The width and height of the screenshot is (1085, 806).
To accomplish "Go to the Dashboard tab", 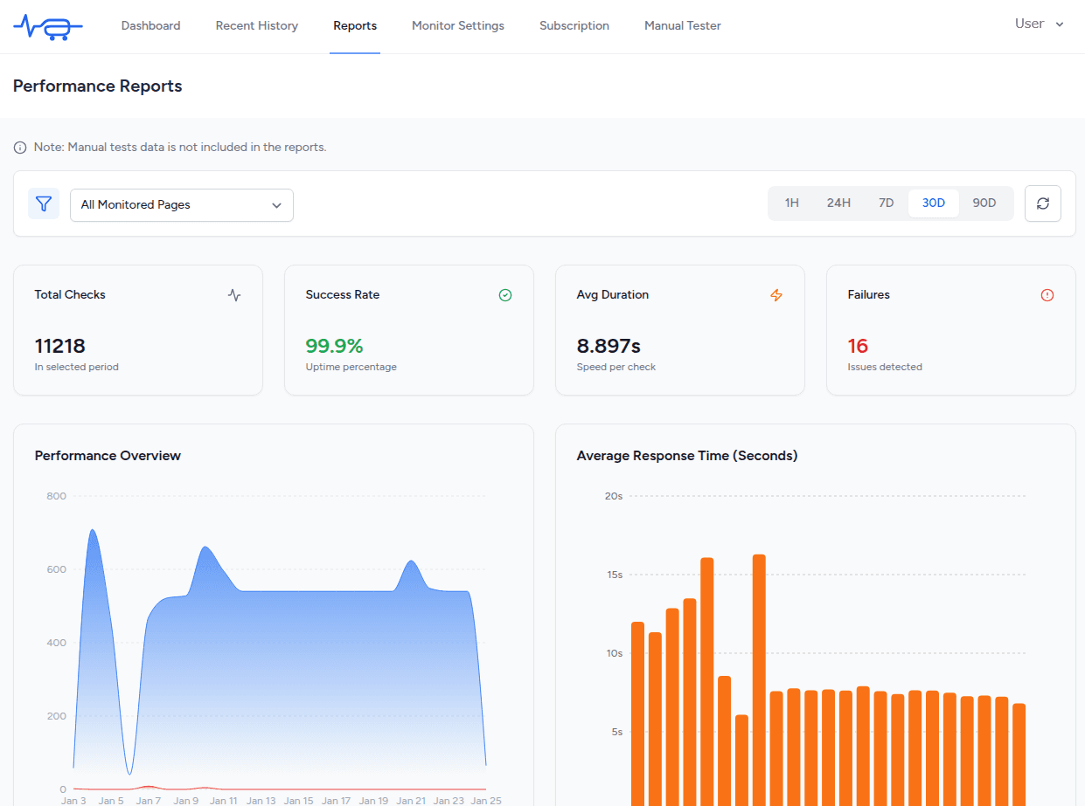I will [x=150, y=26].
